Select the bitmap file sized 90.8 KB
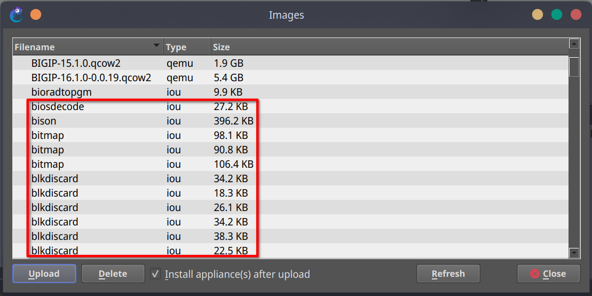 (290, 150)
